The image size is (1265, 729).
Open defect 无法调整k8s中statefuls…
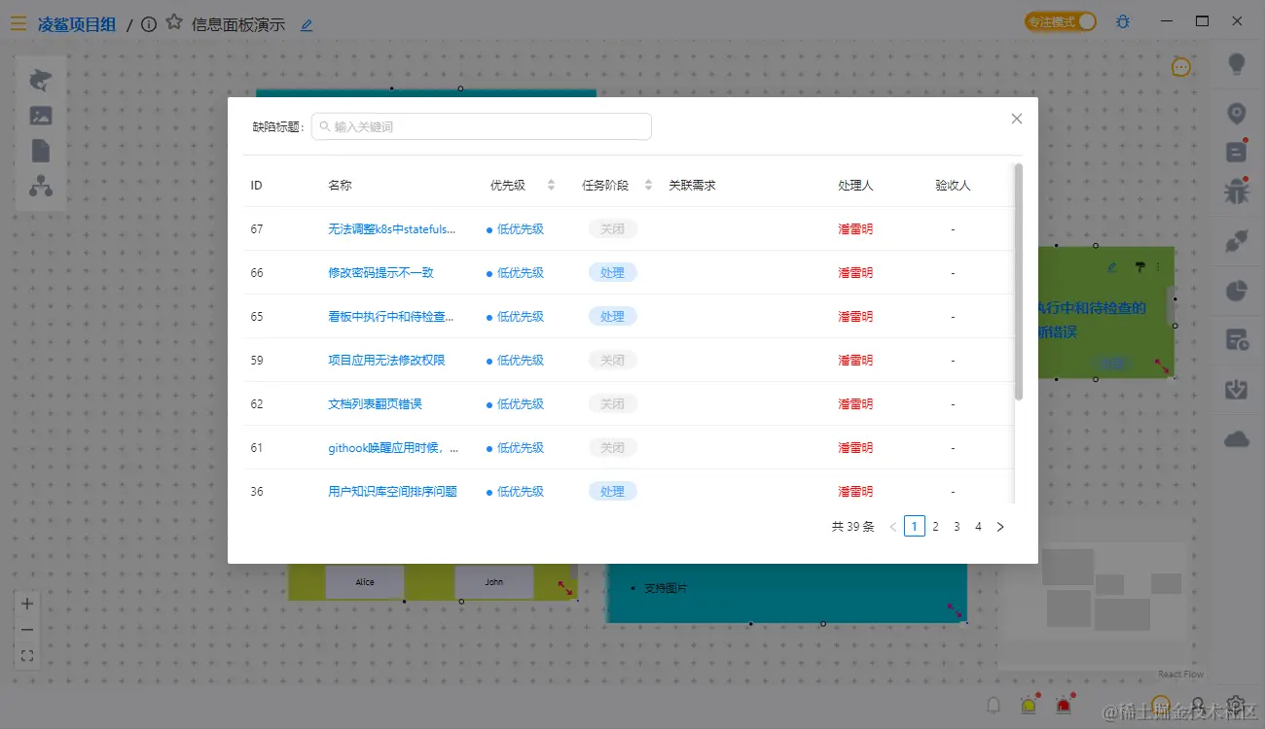pyautogui.click(x=392, y=229)
